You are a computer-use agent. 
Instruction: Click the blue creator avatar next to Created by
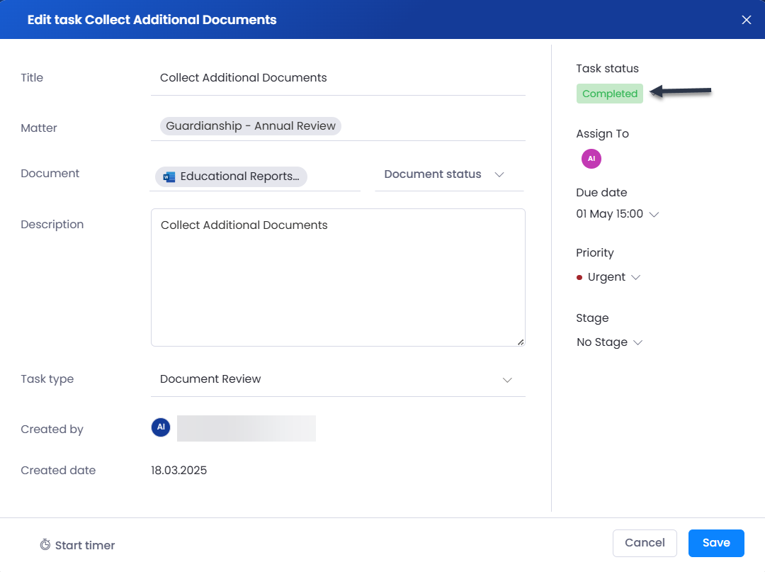point(161,427)
